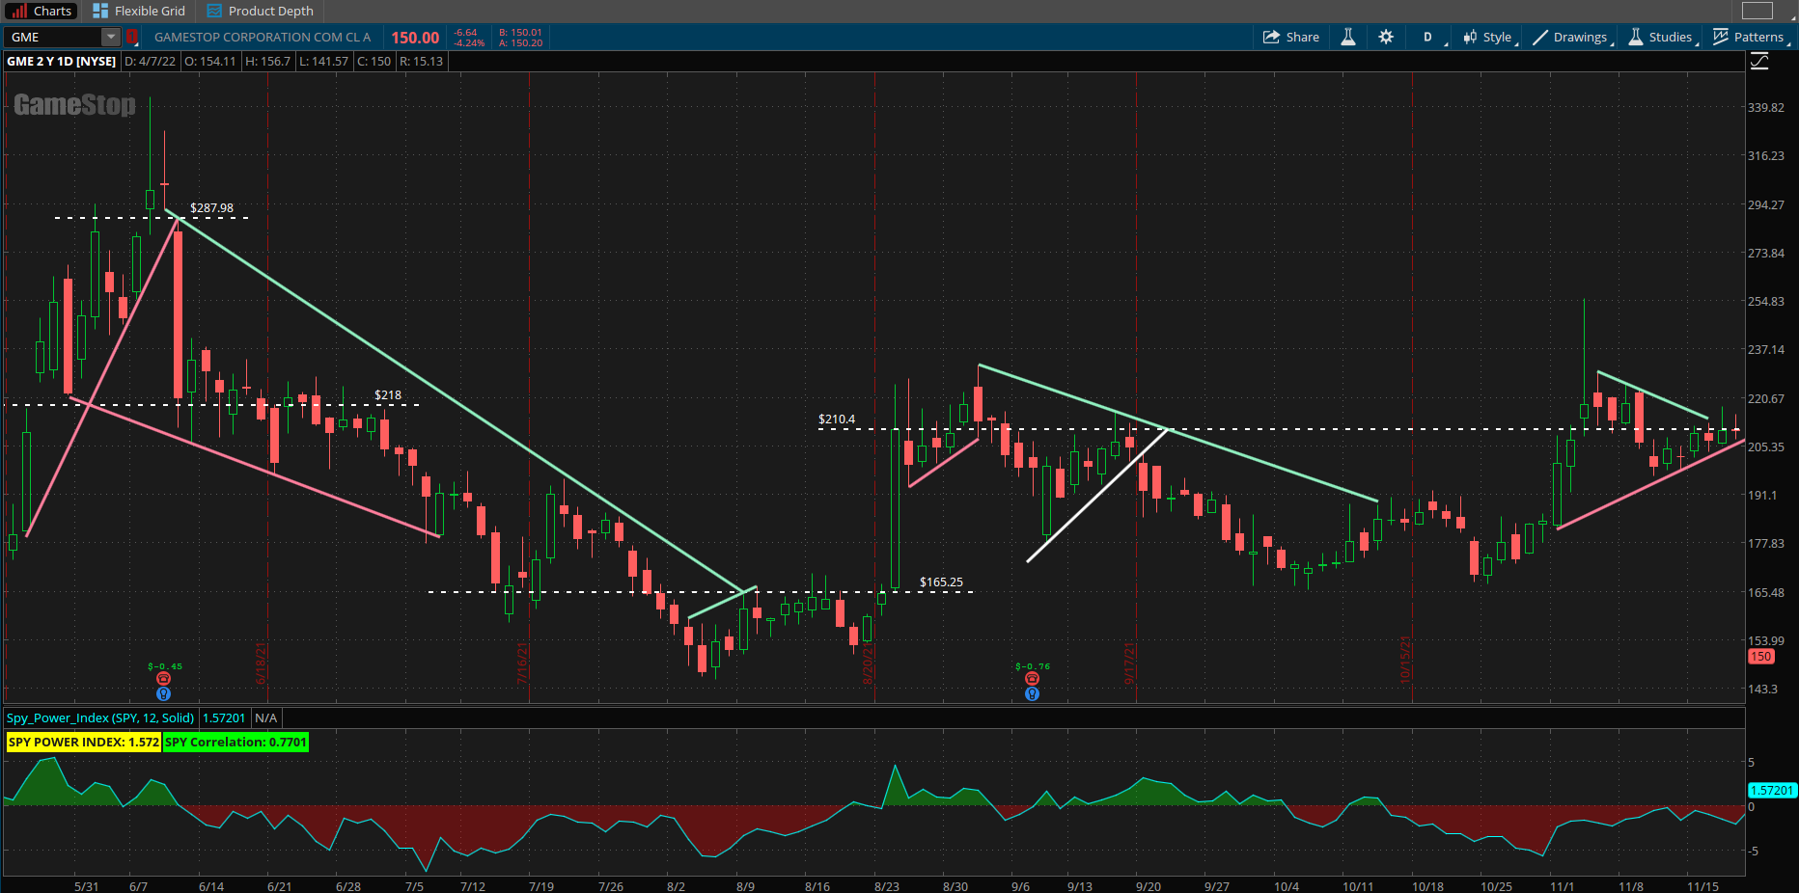Click the chart scale icon above the price axis
This screenshot has height=893, width=1799.
1759,62
